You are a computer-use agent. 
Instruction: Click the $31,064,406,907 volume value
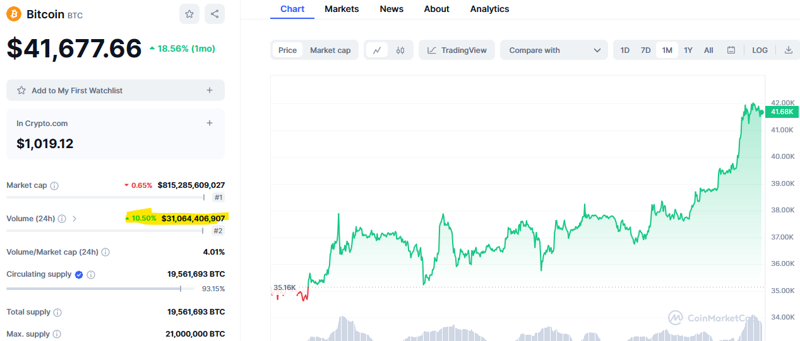tap(193, 218)
